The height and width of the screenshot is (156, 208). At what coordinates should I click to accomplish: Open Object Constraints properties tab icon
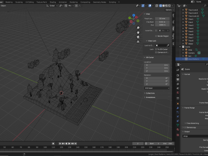[x=178, y=121]
